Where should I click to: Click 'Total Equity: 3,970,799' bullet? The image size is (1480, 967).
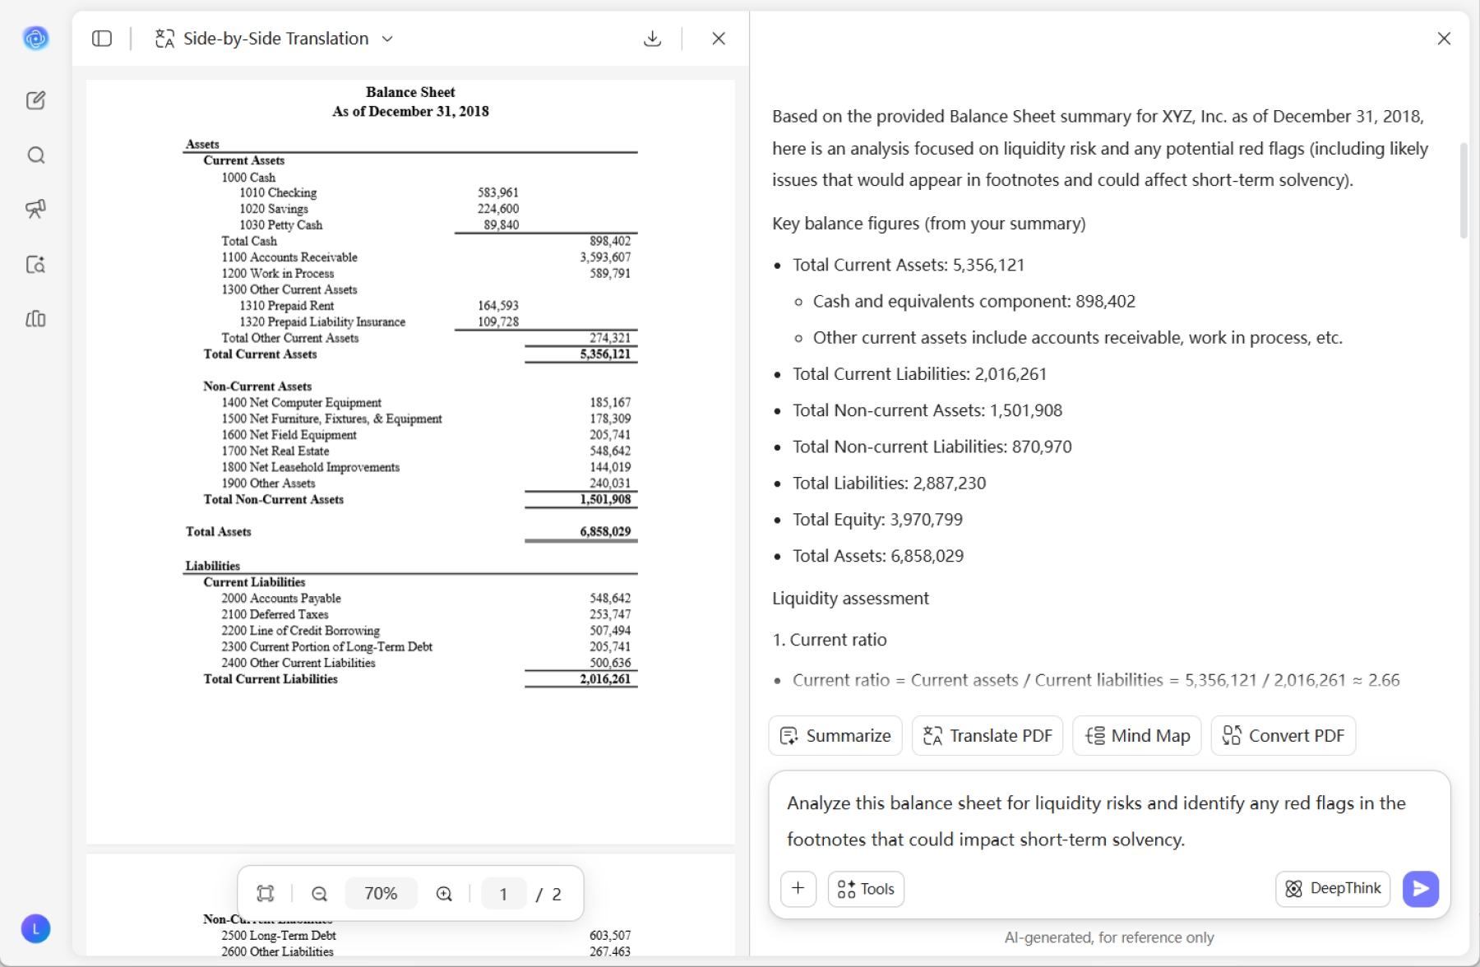pyautogui.click(x=877, y=520)
